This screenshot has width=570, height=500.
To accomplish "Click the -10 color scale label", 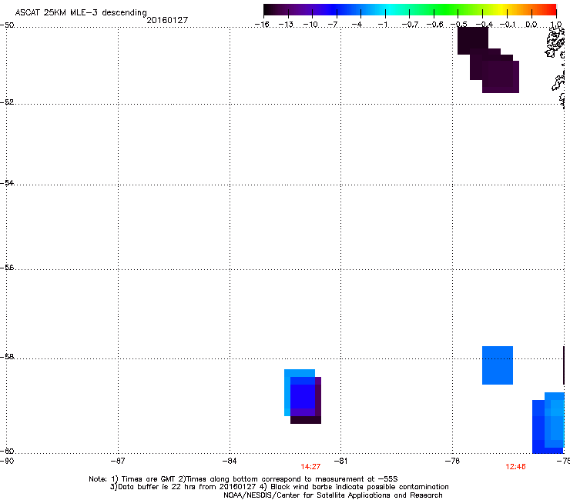I will click(311, 25).
